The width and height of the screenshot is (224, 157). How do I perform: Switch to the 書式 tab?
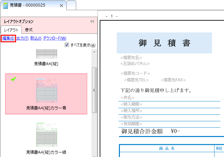[x=29, y=30]
